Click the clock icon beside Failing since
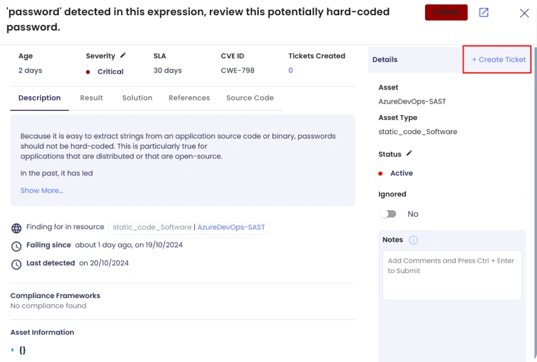The height and width of the screenshot is (362, 537). click(x=16, y=246)
